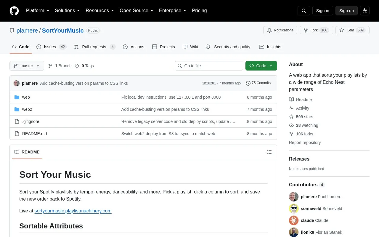Expand the Enterprise menu

[x=173, y=11]
